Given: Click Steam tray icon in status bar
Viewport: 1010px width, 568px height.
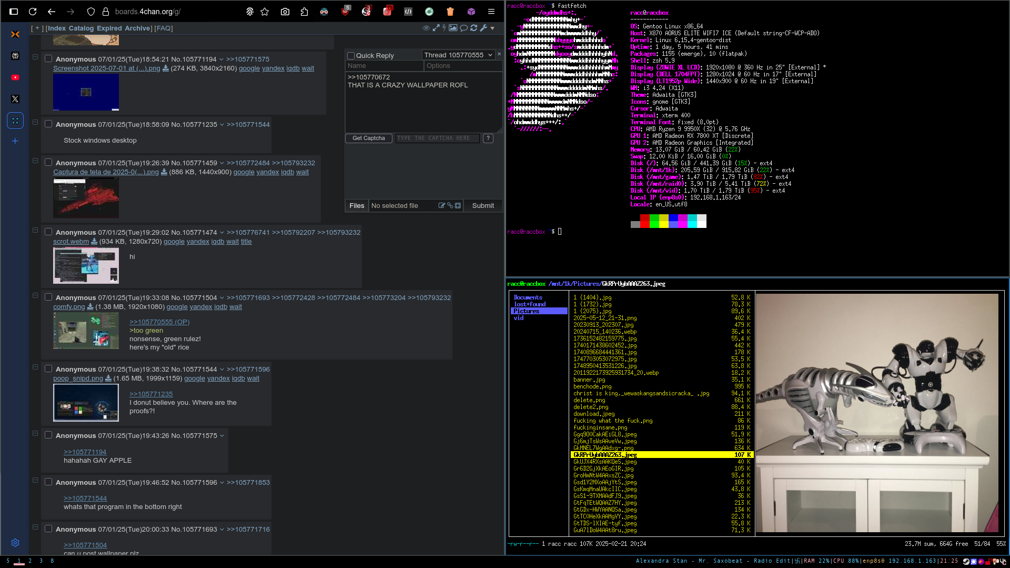Looking at the screenshot, I should [x=966, y=561].
